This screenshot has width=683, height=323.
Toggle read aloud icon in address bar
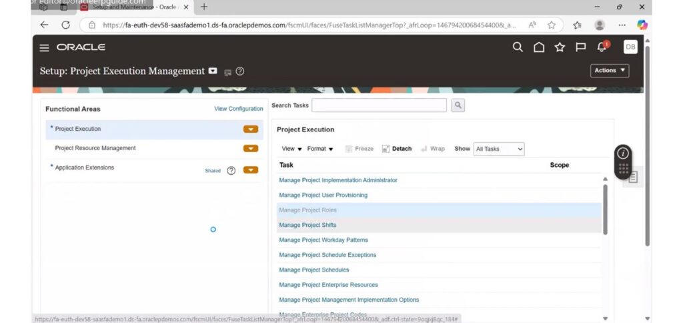click(532, 25)
